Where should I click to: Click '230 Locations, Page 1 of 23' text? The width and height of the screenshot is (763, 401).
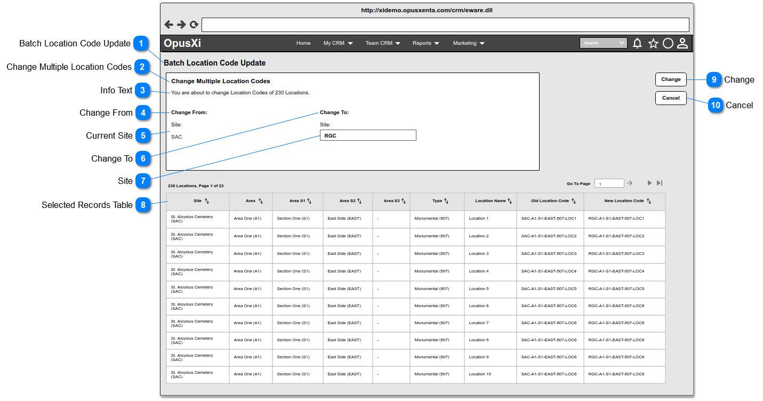click(196, 186)
